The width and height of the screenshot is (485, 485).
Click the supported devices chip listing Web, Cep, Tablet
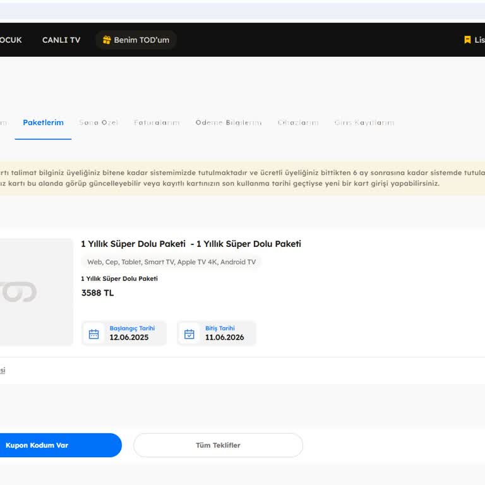pyautogui.click(x=171, y=262)
